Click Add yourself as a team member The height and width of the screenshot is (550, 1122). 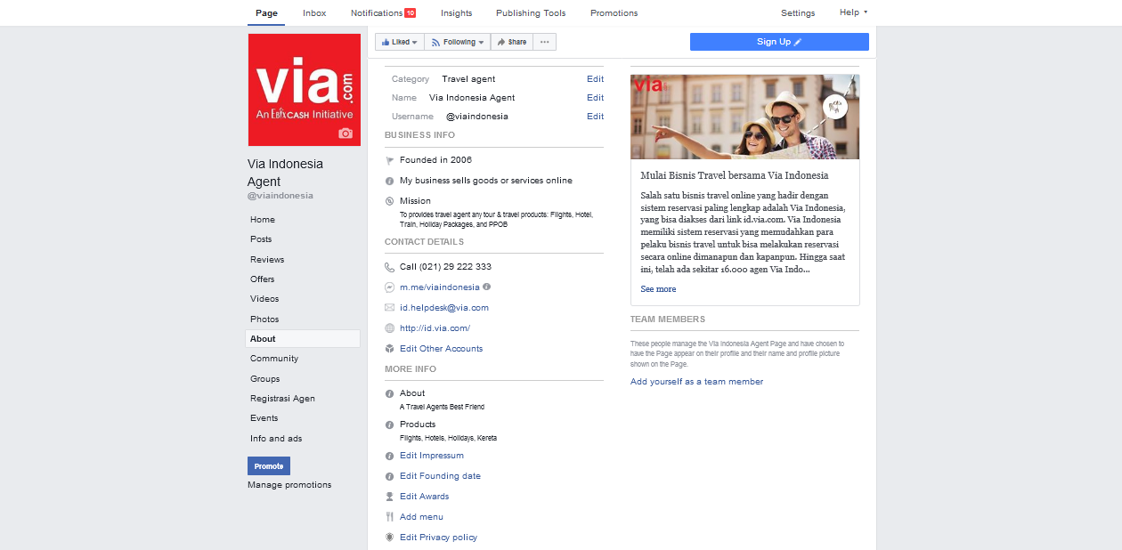[x=696, y=382]
